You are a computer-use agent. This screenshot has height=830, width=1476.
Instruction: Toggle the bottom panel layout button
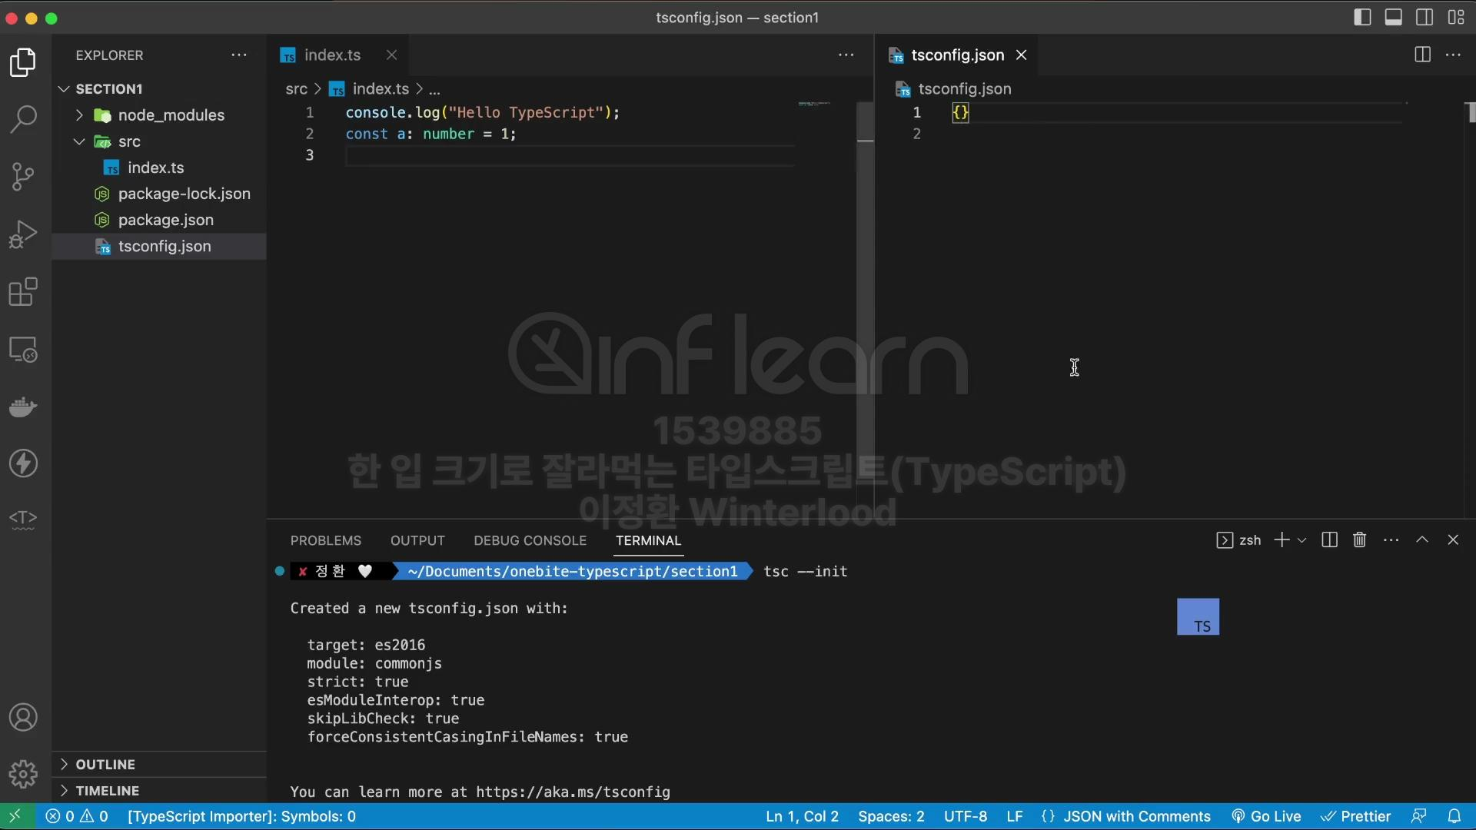(x=1393, y=17)
